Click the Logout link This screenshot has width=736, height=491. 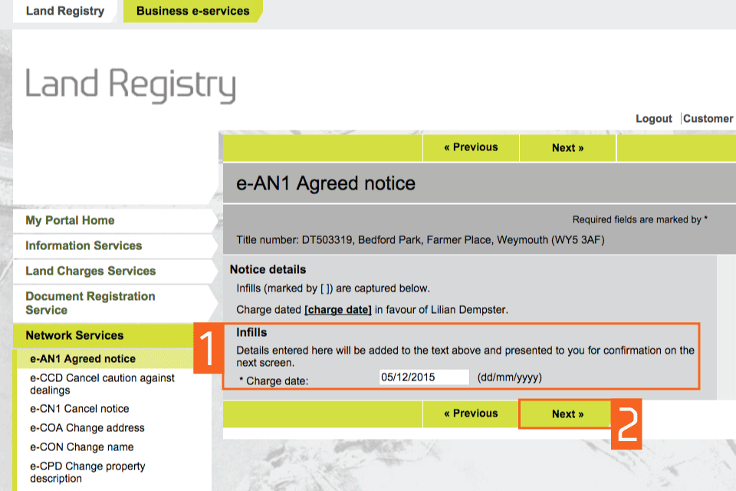click(653, 119)
